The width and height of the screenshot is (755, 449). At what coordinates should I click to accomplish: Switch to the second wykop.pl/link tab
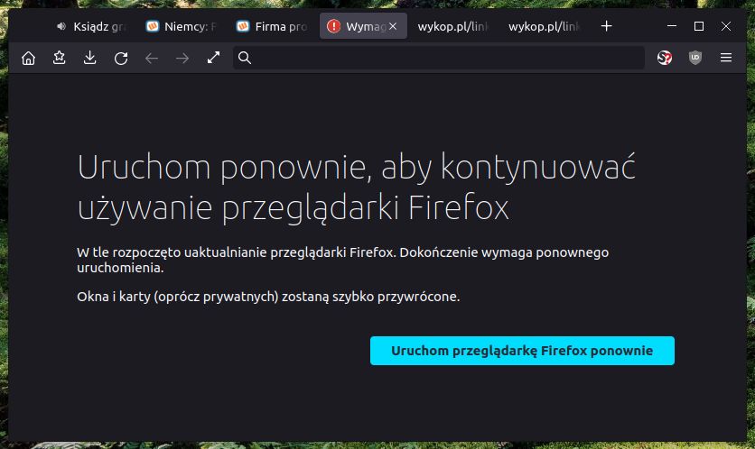tap(544, 26)
